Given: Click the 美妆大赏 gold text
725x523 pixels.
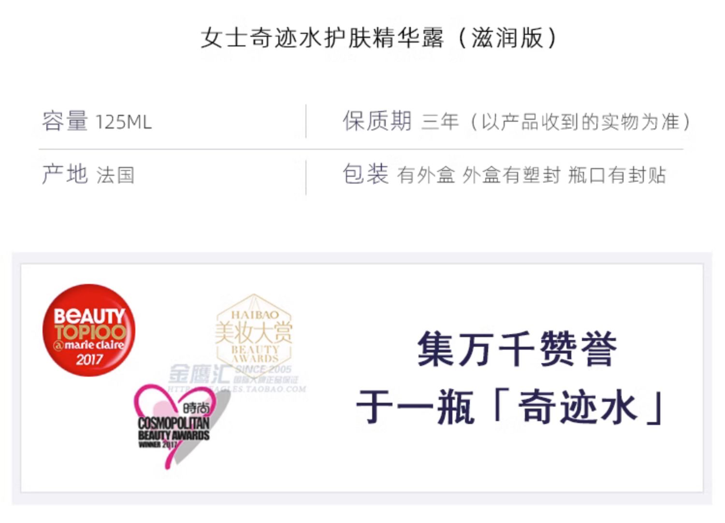Looking at the screenshot, I should tap(254, 332).
